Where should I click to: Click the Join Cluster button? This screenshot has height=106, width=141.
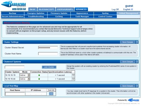coord(49,67)
